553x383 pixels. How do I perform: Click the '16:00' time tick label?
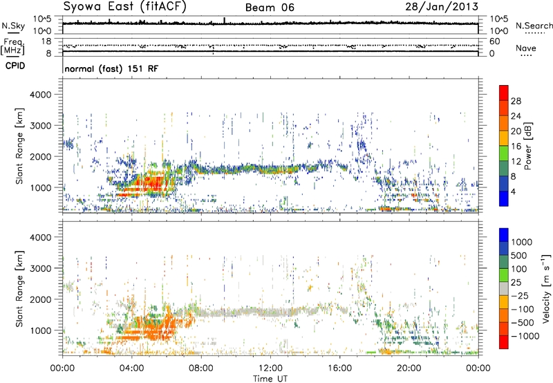[x=339, y=368]
